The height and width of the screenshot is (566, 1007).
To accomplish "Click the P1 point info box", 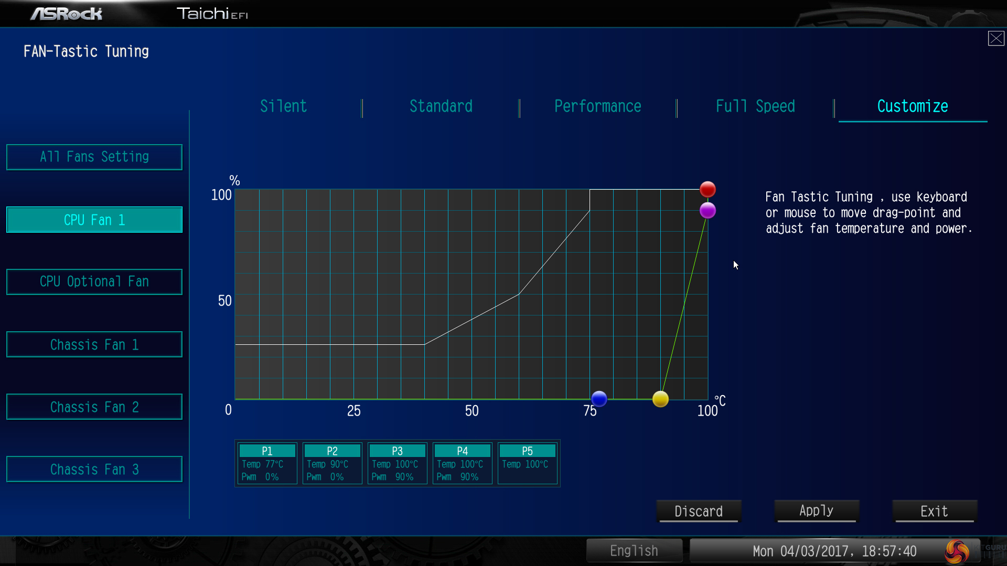I will (x=267, y=463).
